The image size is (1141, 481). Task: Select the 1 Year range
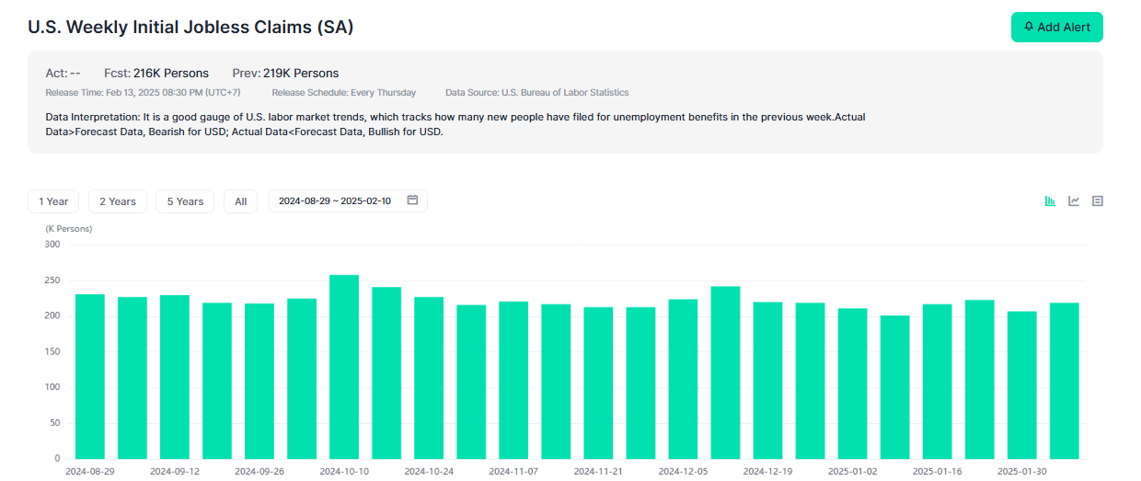(53, 201)
